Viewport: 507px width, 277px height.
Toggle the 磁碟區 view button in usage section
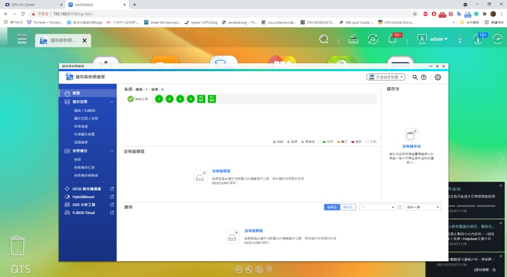tap(332, 207)
